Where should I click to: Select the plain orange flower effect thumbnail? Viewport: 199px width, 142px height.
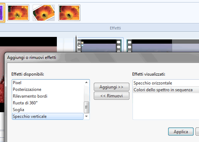[x=69, y=13]
